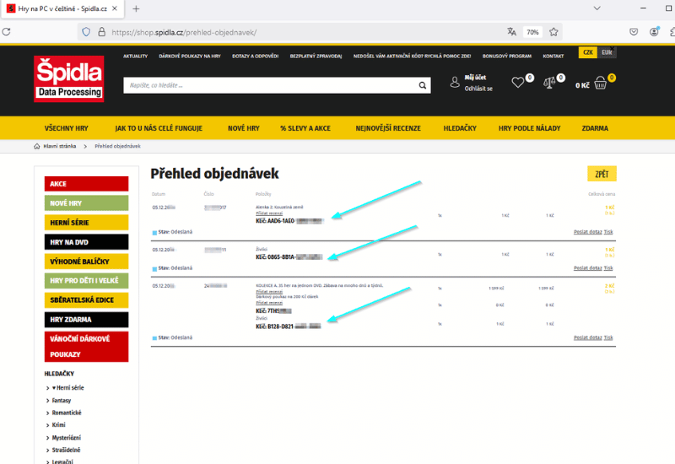Submit search with magnifier icon
This screenshot has height=464, width=675.
tap(423, 85)
